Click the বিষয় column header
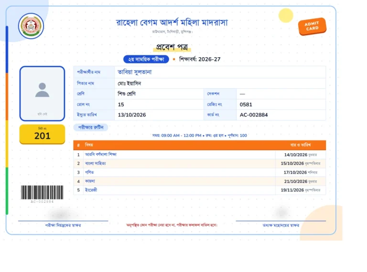The image size is (367, 272). pyautogui.click(x=89, y=145)
